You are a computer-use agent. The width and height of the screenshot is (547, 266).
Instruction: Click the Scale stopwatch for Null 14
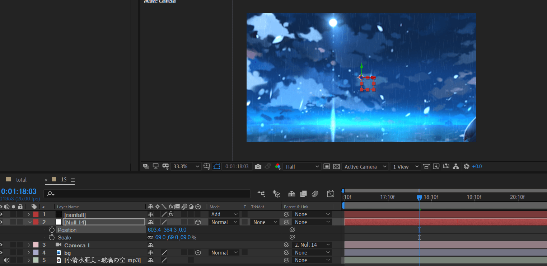click(52, 237)
